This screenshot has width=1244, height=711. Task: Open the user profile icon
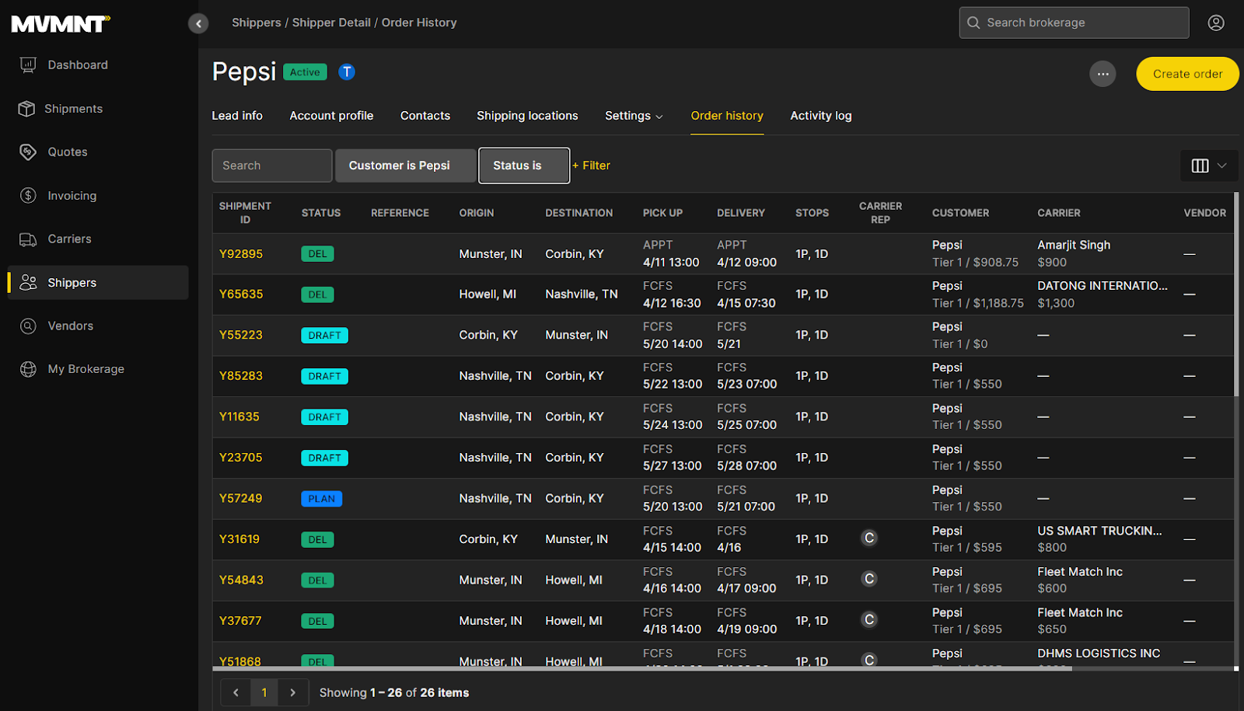click(1216, 23)
